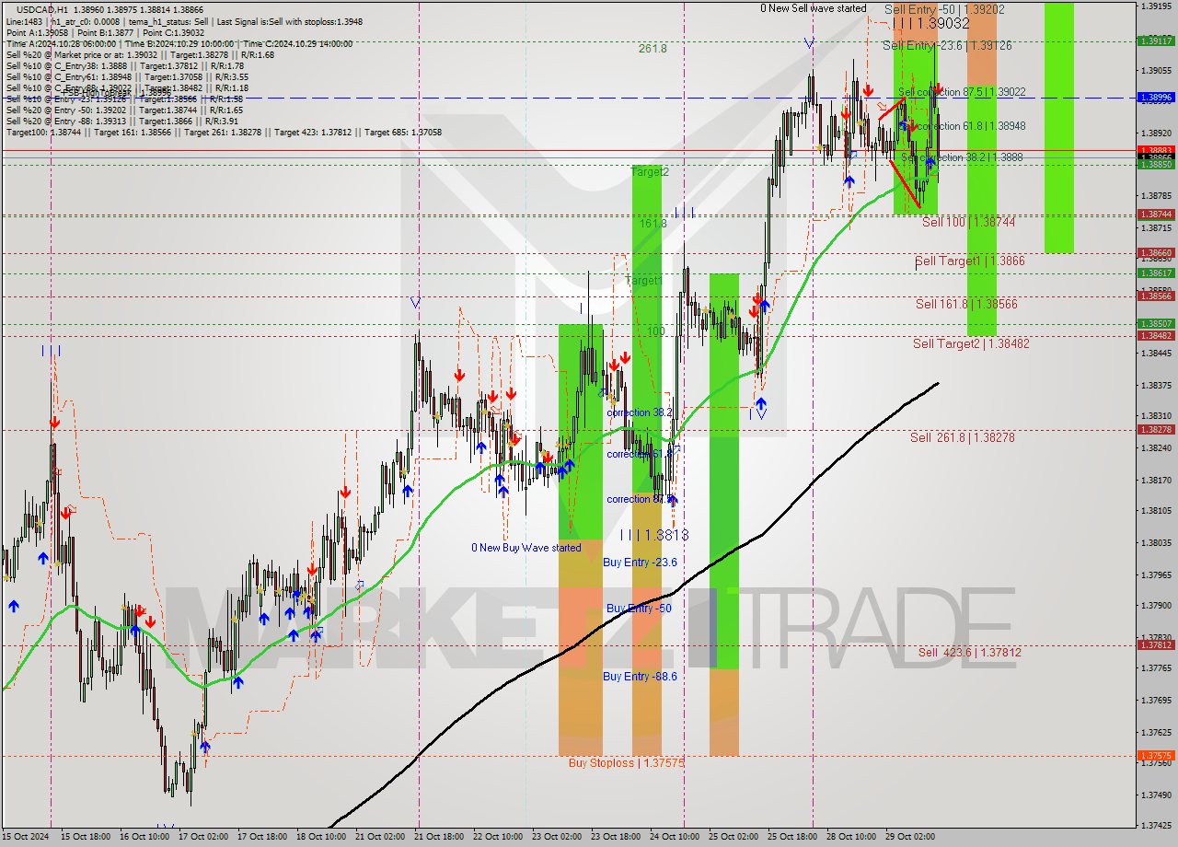Click the 'Sell Target2 | 1.38482' label
This screenshot has width=1178, height=847.
[x=970, y=343]
